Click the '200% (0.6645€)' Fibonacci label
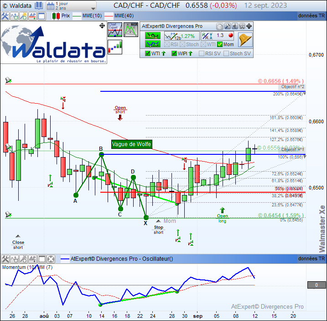 (x=288, y=94)
